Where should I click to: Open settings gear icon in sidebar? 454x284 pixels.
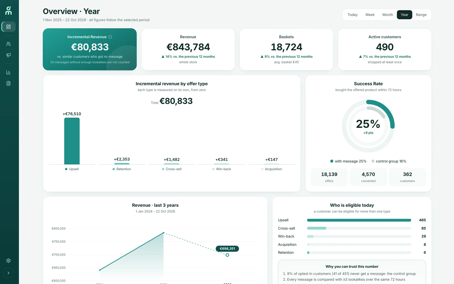pos(9,261)
